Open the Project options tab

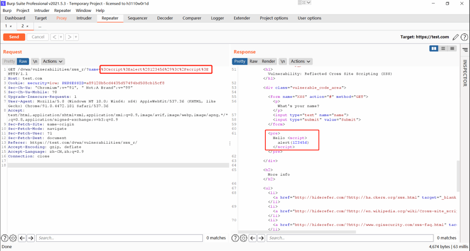pyautogui.click(x=274, y=18)
